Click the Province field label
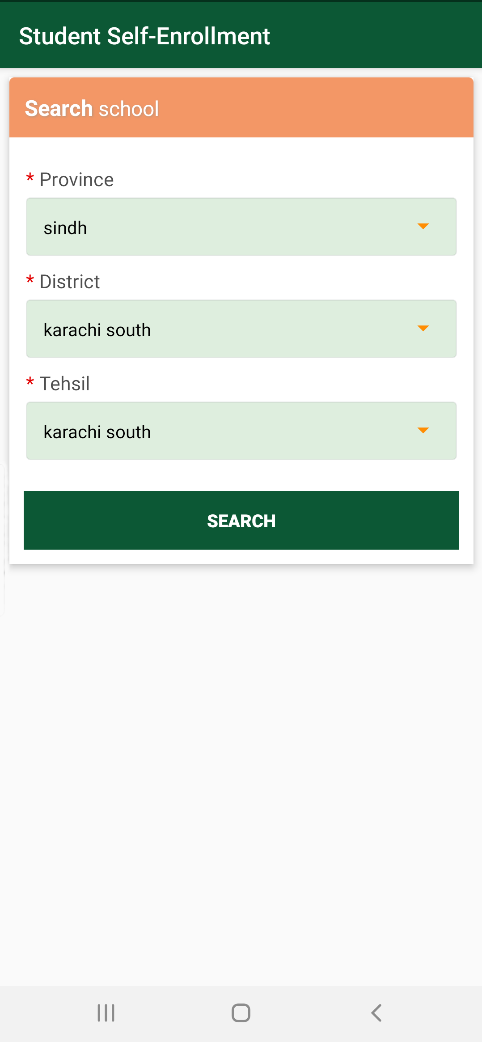482x1042 pixels. (x=77, y=180)
